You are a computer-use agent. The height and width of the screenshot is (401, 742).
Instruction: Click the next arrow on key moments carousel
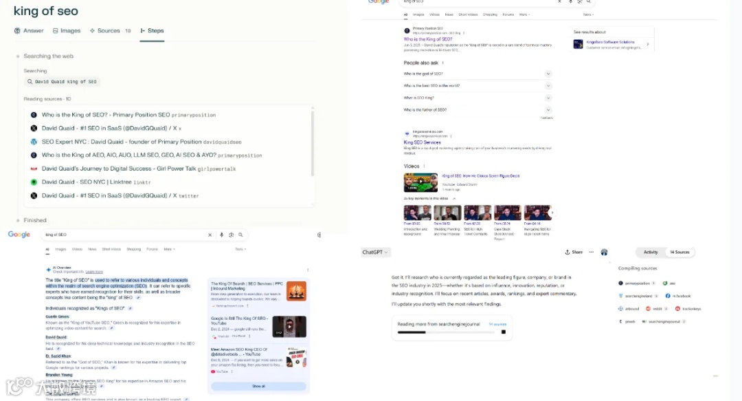[x=552, y=213]
